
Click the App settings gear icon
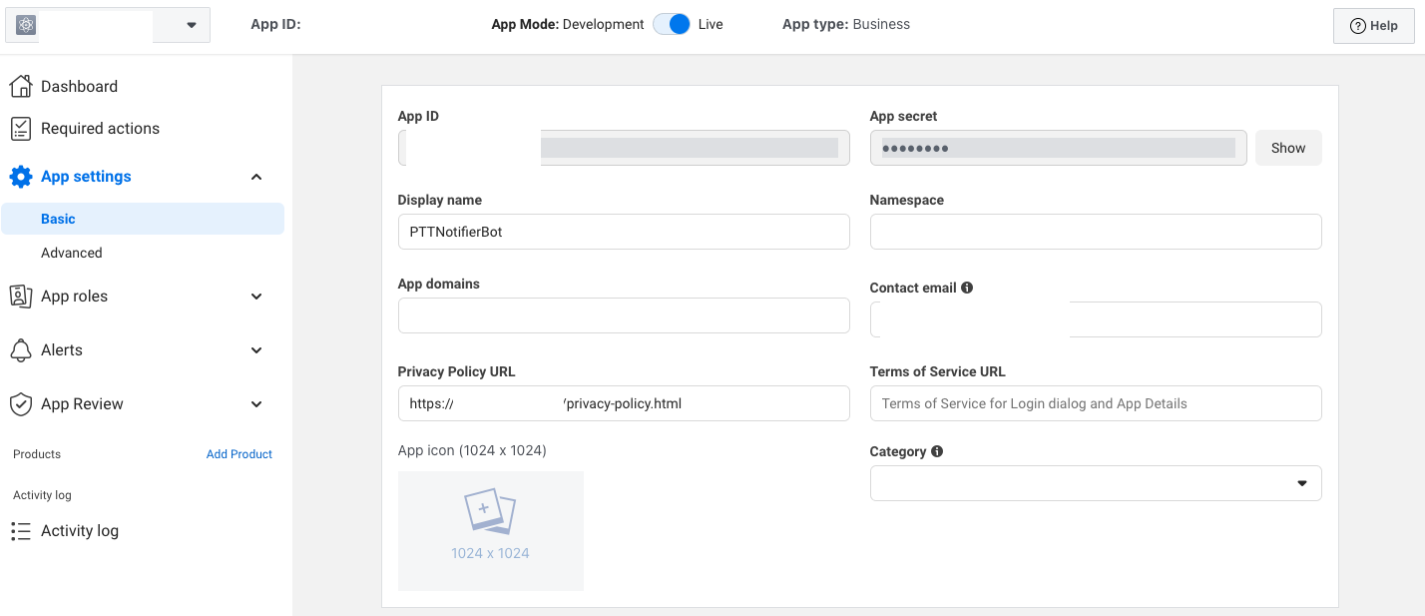[x=20, y=177]
